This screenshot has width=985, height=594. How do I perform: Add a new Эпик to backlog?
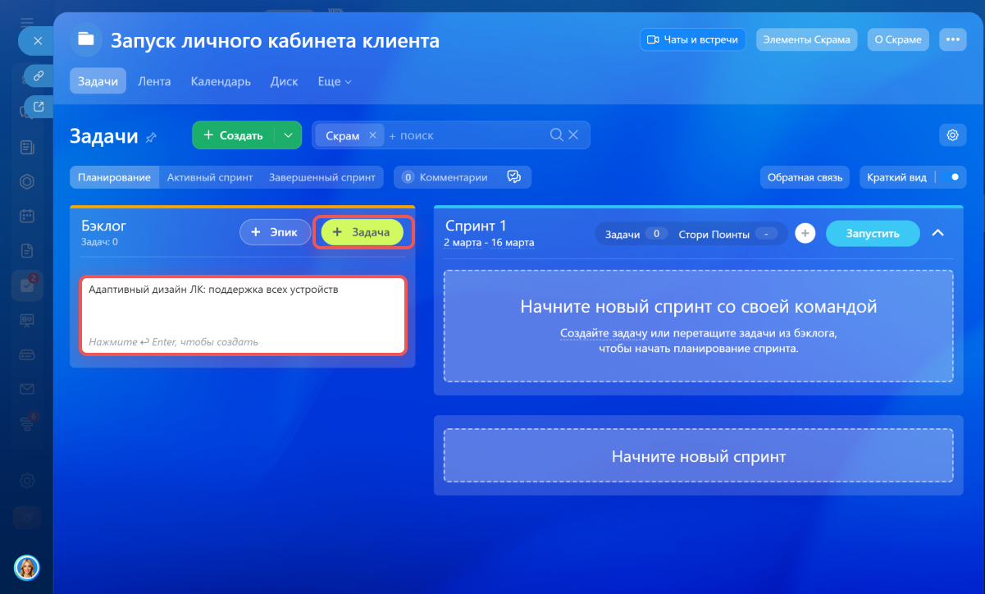click(x=274, y=233)
